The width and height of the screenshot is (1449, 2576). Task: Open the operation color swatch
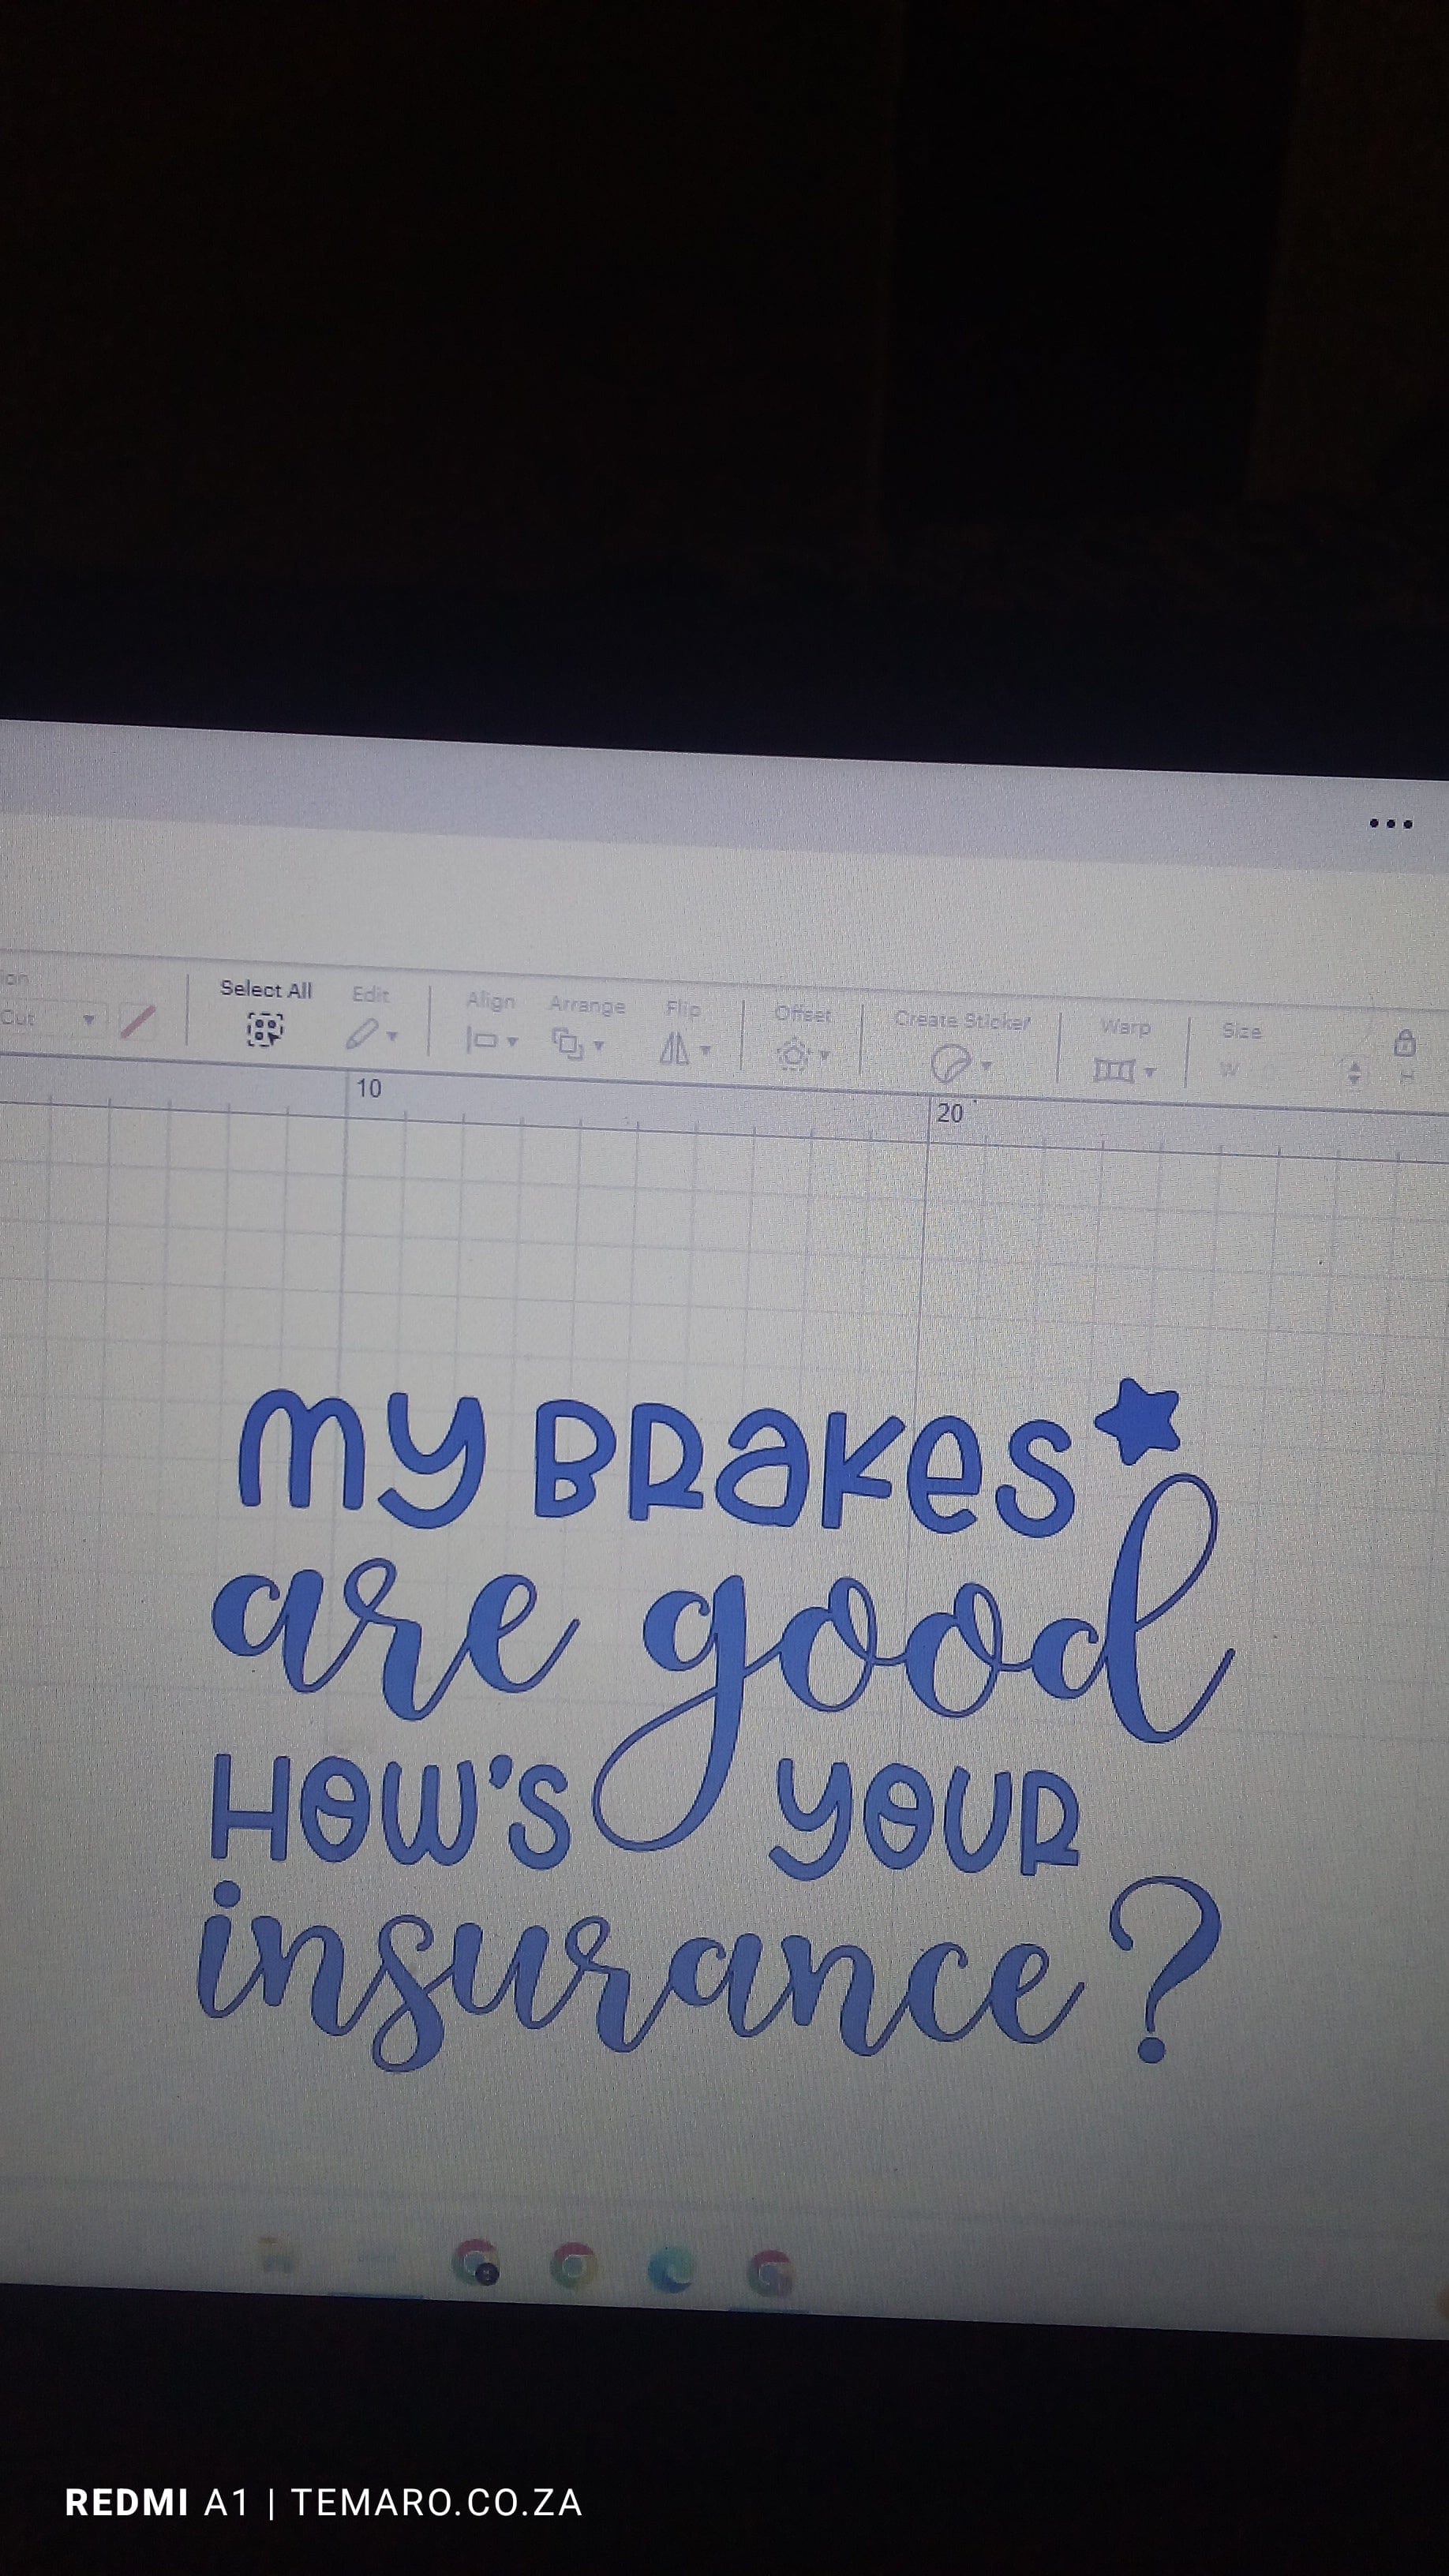pos(137,1021)
